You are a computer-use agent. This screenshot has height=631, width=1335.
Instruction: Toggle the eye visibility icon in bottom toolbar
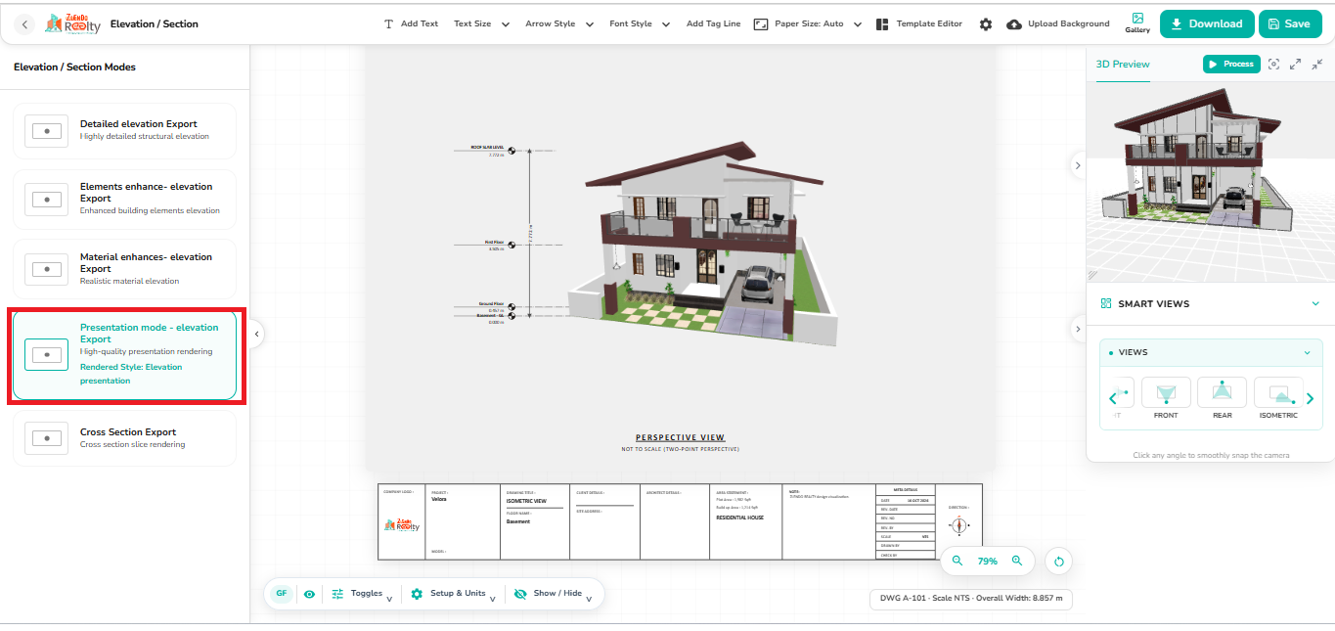309,594
